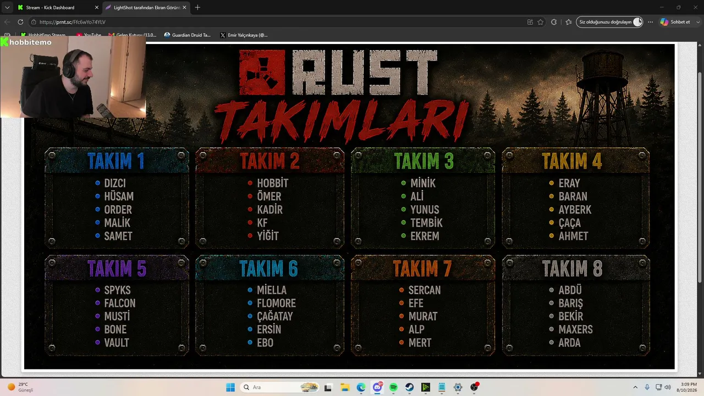Click the name KADİR in Takım 2
The width and height of the screenshot is (704, 396).
point(269,210)
